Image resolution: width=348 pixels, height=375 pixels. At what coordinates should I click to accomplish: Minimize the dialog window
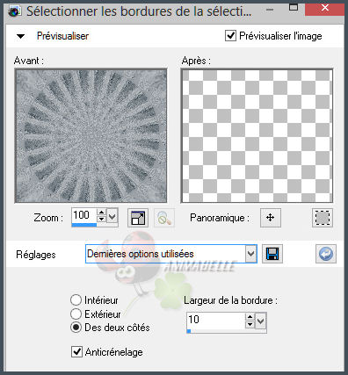(270, 10)
